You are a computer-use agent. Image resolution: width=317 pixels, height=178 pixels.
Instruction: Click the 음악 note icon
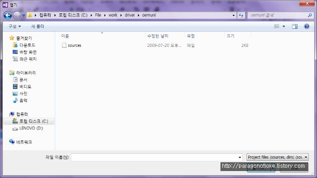15,100
